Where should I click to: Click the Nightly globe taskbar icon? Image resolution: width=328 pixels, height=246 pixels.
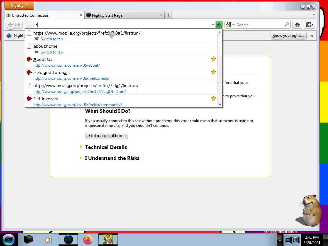coord(68,240)
